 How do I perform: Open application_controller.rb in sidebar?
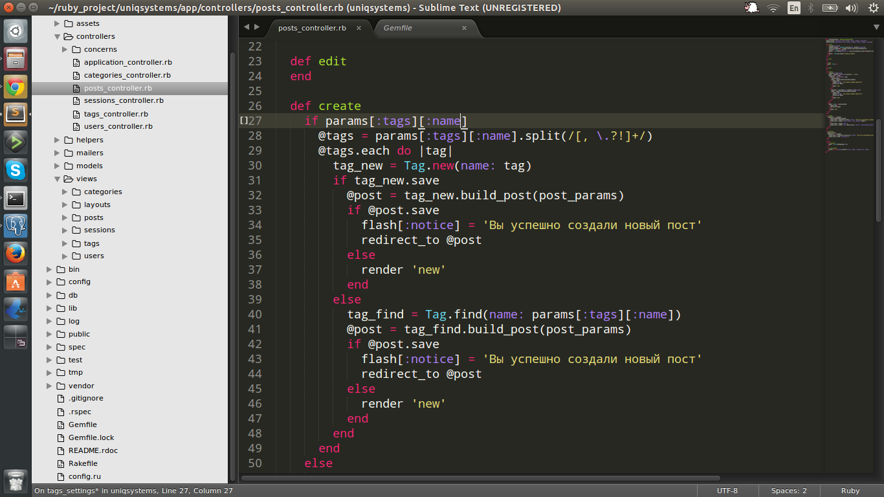(127, 62)
